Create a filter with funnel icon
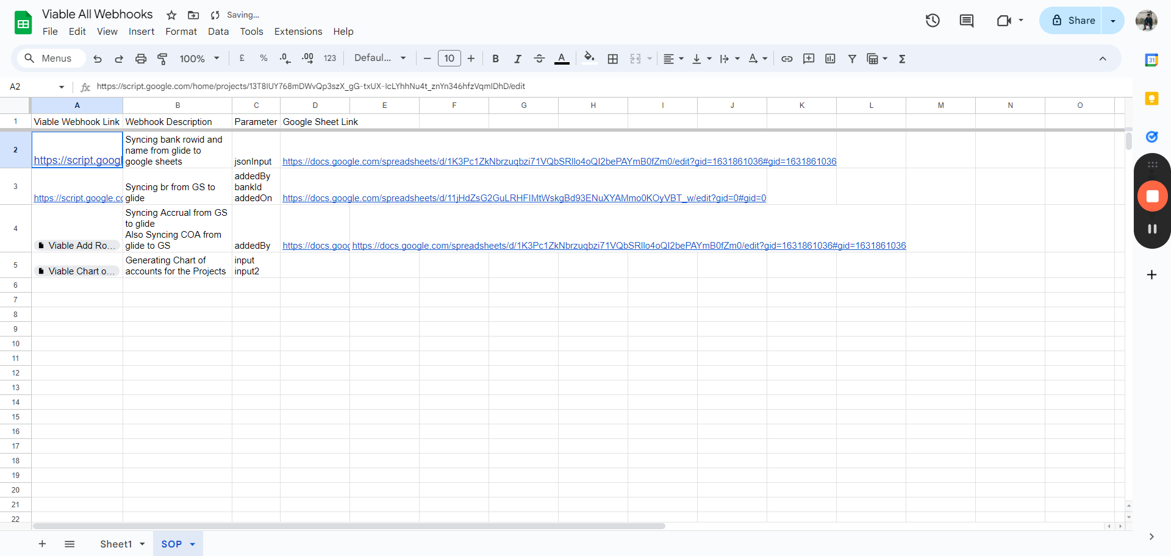Image resolution: width=1171 pixels, height=556 pixels. tap(852, 59)
